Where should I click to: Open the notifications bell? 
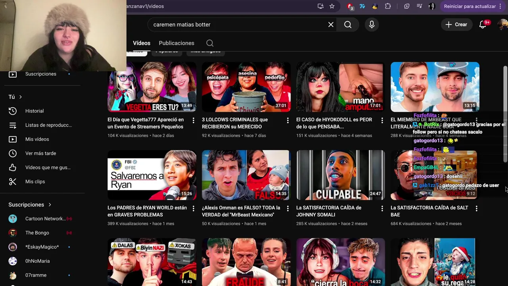point(483,25)
